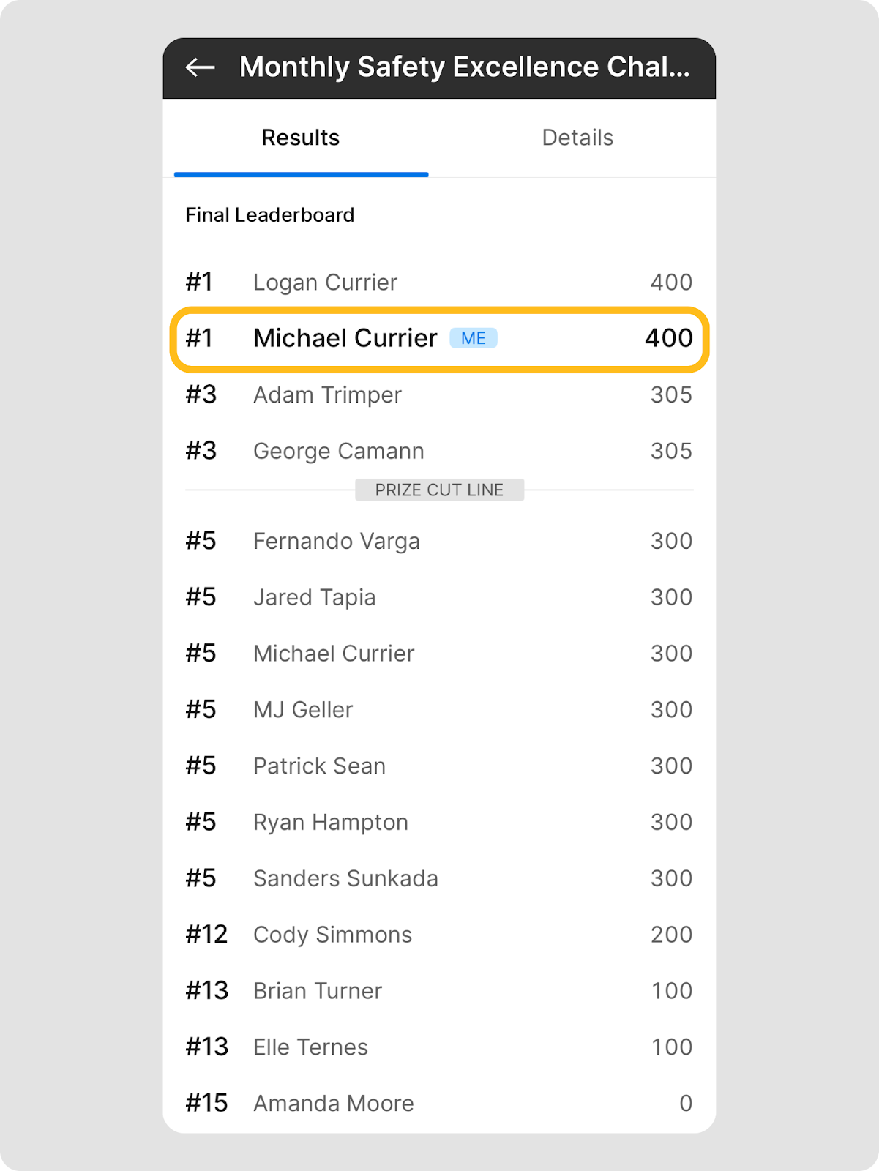Open Ryan Hampton's leaderboard row
This screenshot has width=879, height=1171.
[439, 822]
